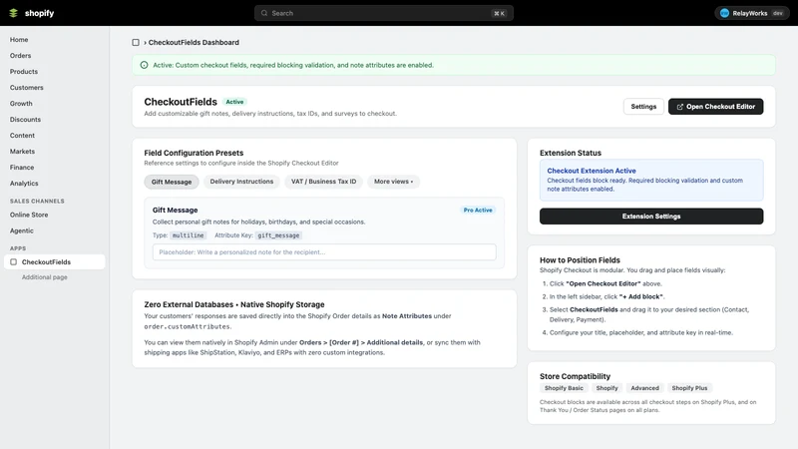
Task: Select CheckoutFields app in sidebar
Action: (x=55, y=262)
